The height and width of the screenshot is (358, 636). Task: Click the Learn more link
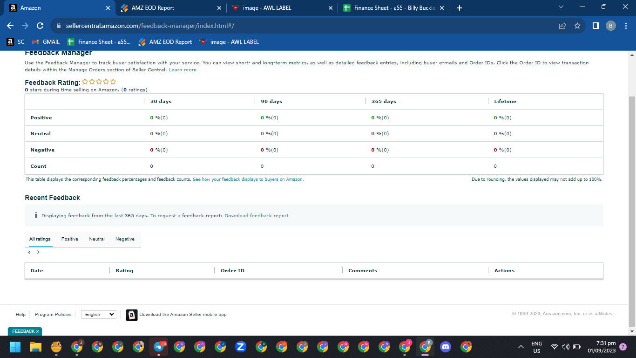[183, 70]
